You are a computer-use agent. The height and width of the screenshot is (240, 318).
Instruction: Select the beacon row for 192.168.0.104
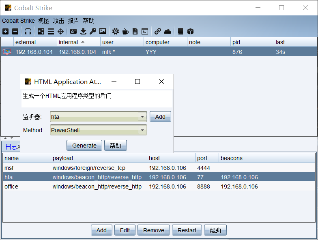[x=122, y=52]
